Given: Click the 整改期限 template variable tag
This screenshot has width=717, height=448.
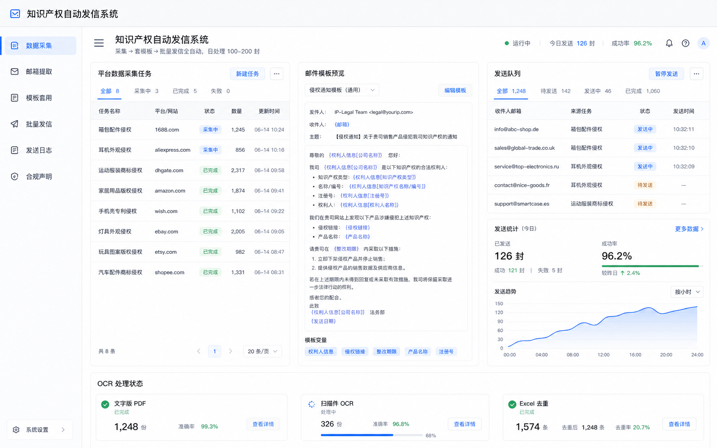Looking at the screenshot, I should click(x=386, y=352).
